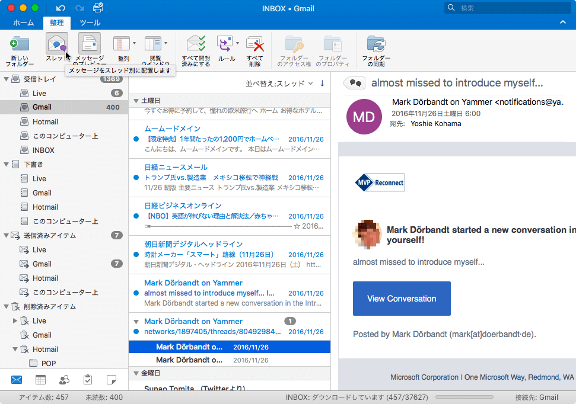The image size is (576, 404).
Task: Collapse the 受信トレイ (Inbox) tree group
Action: tap(7, 79)
